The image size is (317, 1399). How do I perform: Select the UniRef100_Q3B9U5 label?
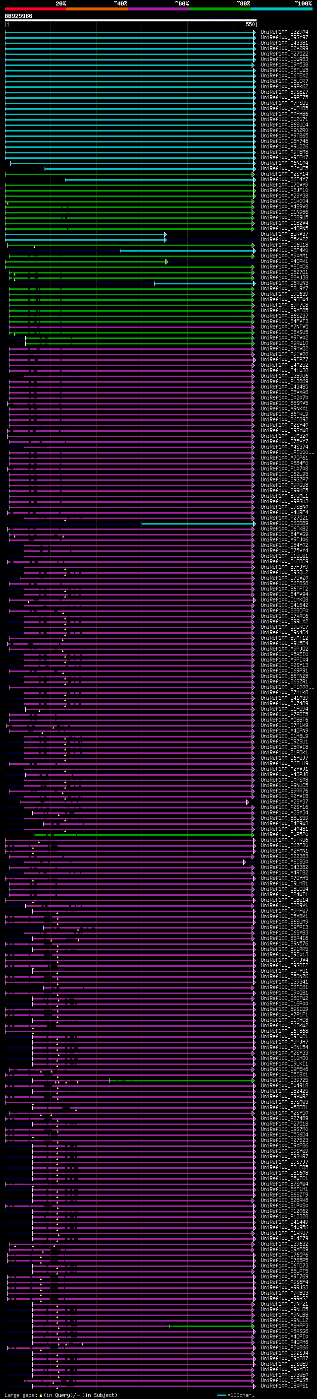coord(284,218)
